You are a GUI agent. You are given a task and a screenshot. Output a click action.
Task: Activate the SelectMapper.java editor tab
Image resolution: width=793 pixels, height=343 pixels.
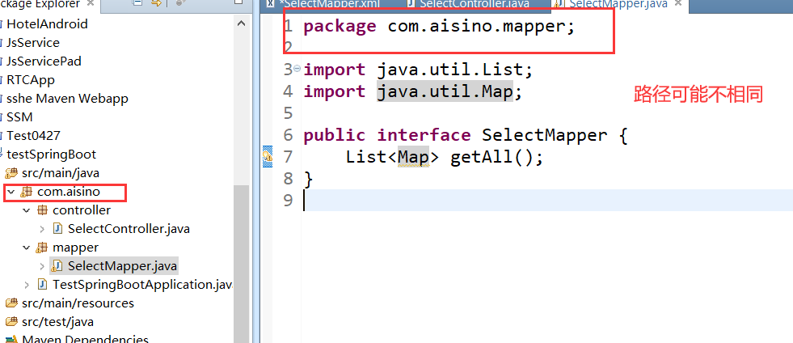pos(617,3)
